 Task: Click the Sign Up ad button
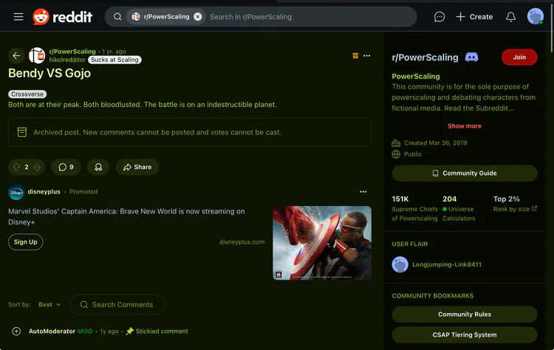click(25, 242)
